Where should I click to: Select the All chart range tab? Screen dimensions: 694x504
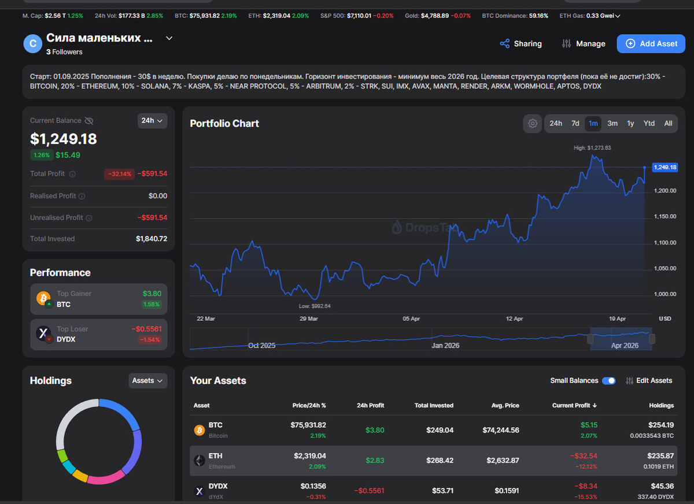[668, 124]
